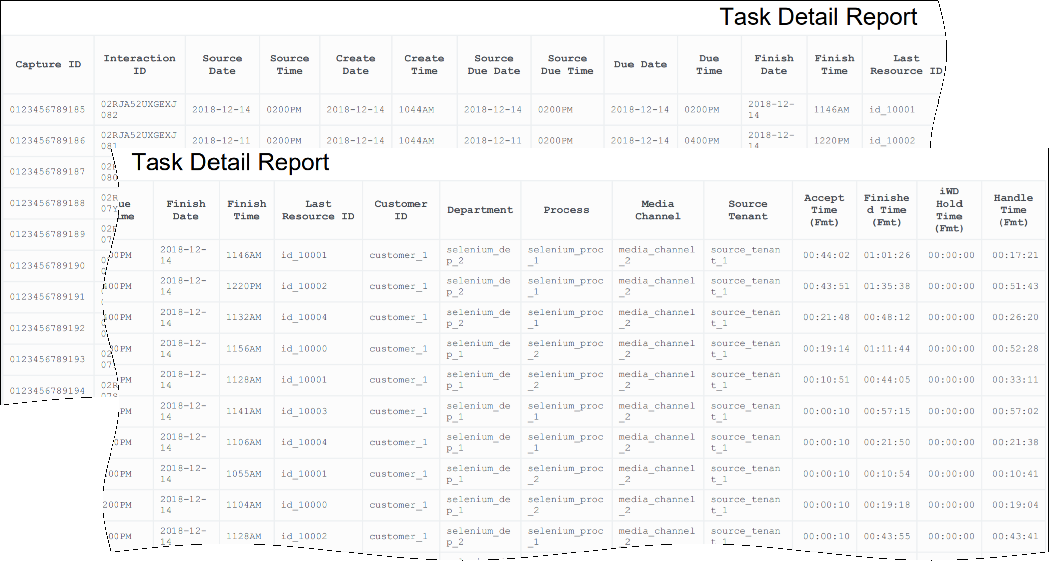This screenshot has height=561, width=1049.
Task: Click interaction ID 02RJA52UXGEXJ082 cell
Action: 139,109
